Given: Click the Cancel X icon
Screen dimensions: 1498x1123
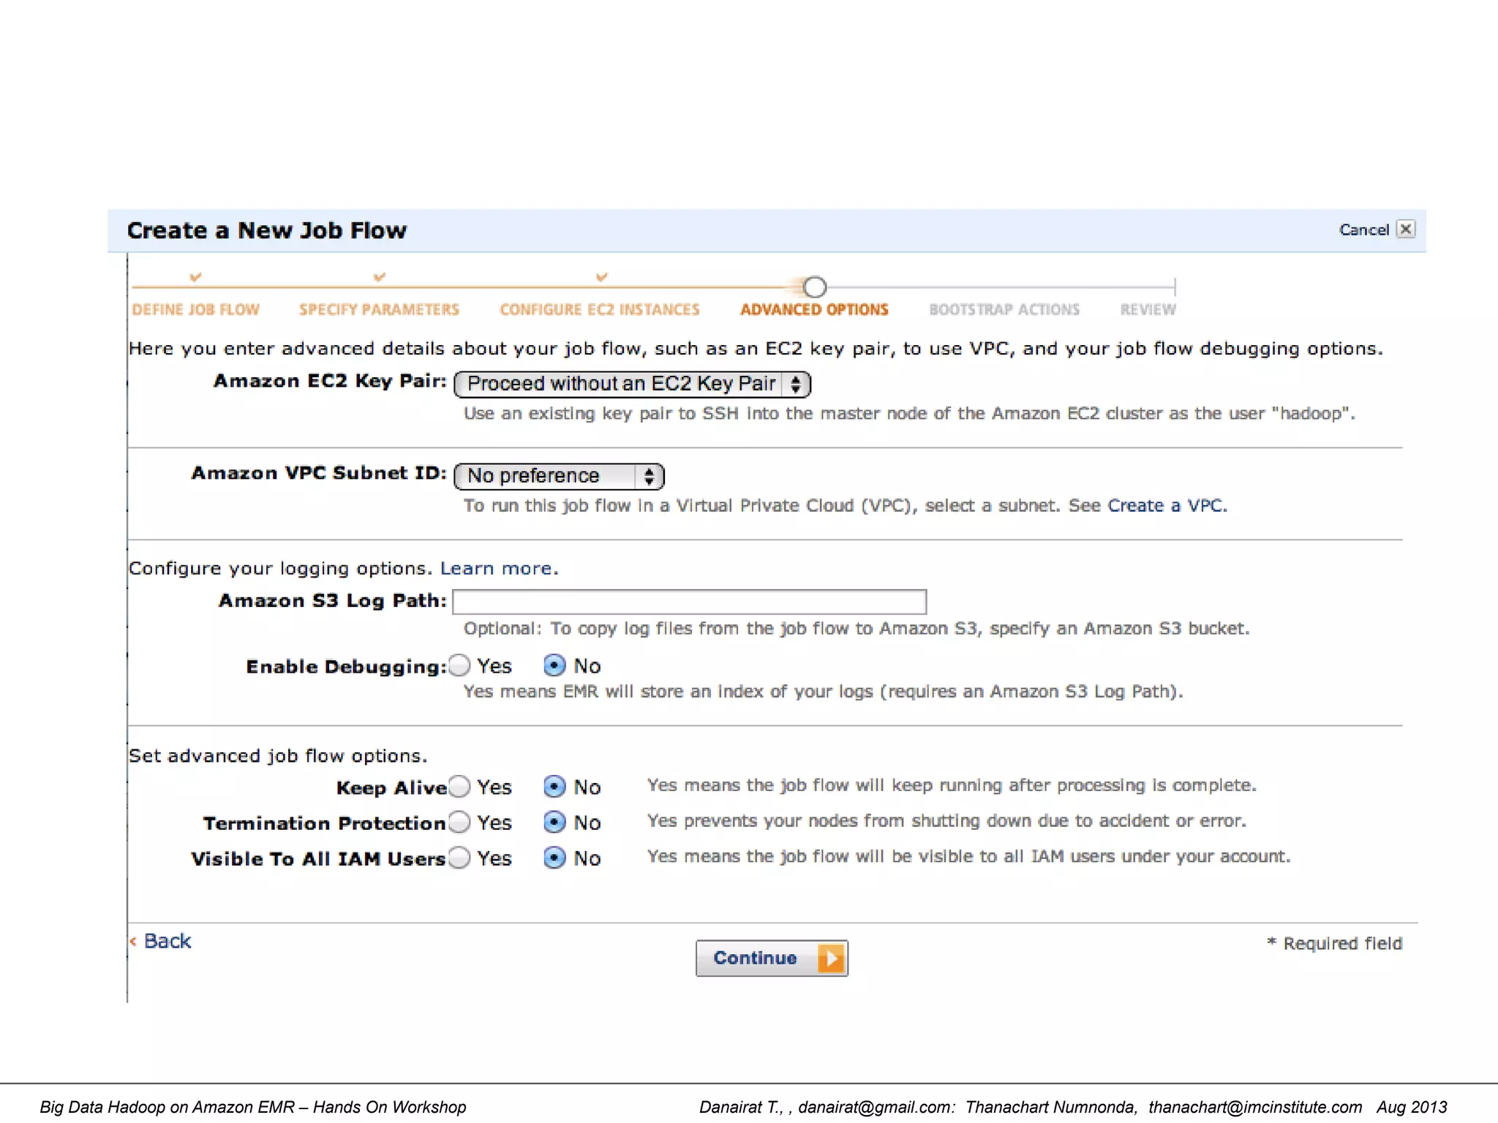Looking at the screenshot, I should click(1405, 229).
